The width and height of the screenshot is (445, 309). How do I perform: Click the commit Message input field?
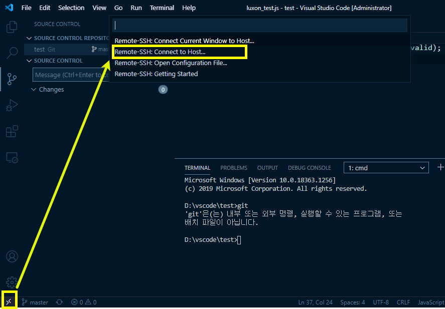[71, 75]
